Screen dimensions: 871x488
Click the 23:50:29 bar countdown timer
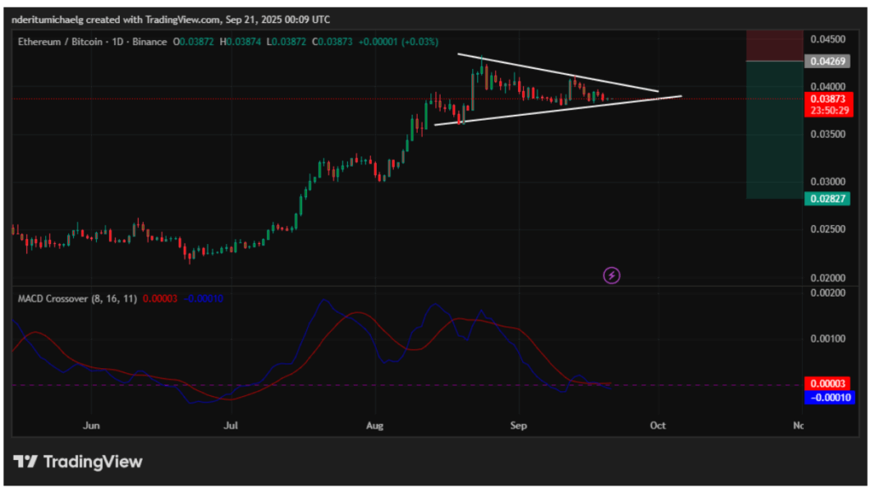tap(829, 111)
